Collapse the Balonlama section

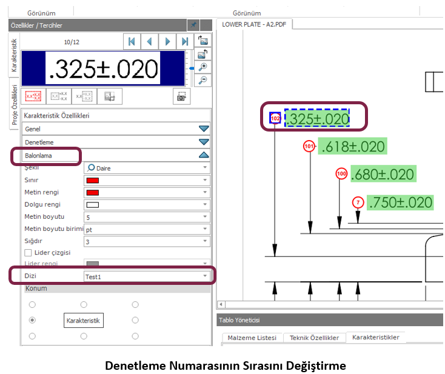[x=204, y=155]
